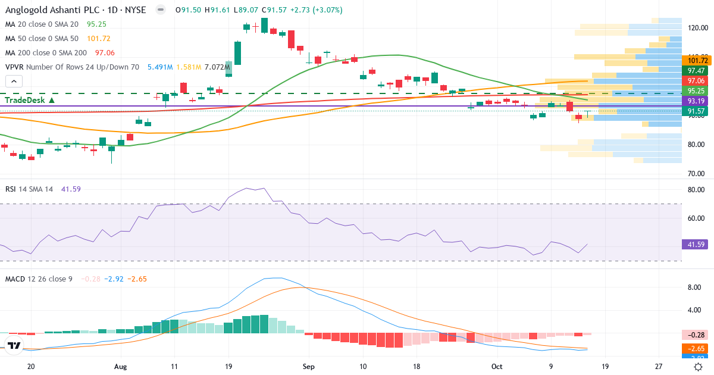Click the 27 date on time axis

[659, 367]
